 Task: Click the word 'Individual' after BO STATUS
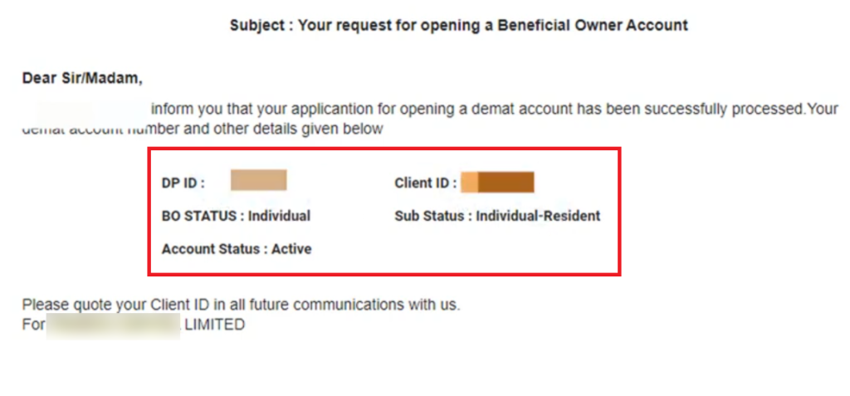pyautogui.click(x=279, y=216)
